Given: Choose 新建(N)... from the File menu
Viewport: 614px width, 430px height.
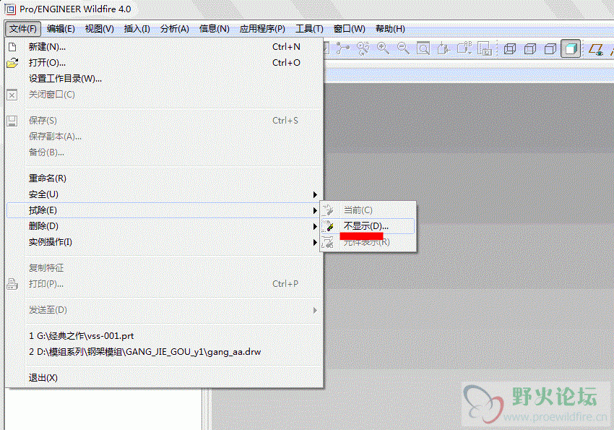Looking at the screenshot, I should coord(165,47).
